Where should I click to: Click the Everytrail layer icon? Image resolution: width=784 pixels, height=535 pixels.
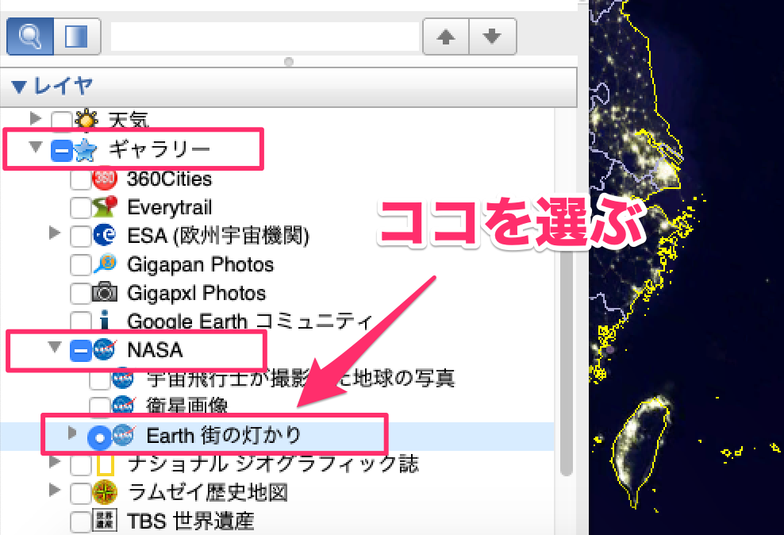coord(105,207)
